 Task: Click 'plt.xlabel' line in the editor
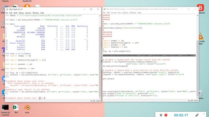tap(128, 94)
